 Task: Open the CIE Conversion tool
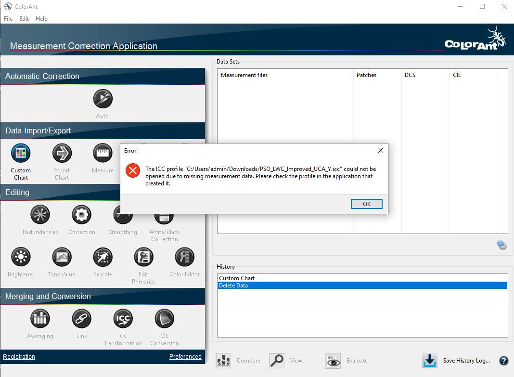(x=164, y=318)
